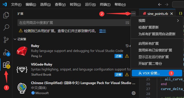Click 迁移 button on VSCode Ruby extension

click(x=119, y=75)
